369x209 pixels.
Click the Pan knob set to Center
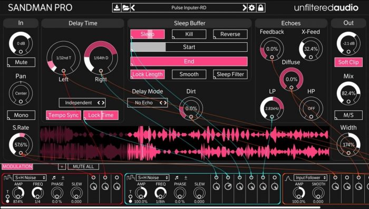tap(21, 93)
